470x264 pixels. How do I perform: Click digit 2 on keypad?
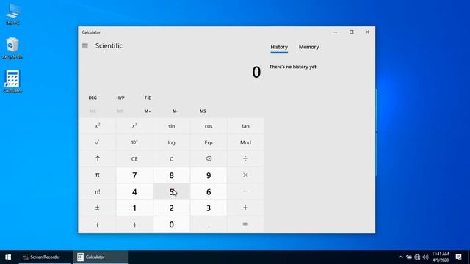tap(171, 208)
